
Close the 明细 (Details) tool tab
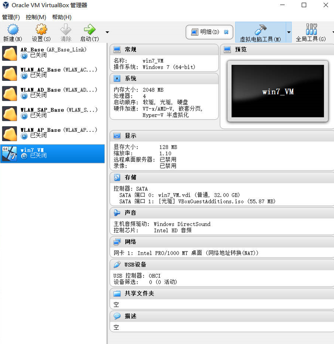[x=226, y=32]
